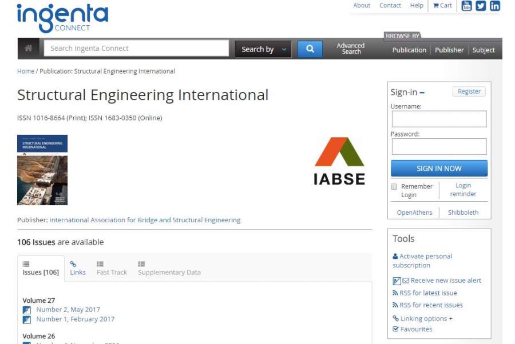Open Number 2, May 2017 issue
Viewport: 515px width, 344px height.
tap(68, 310)
